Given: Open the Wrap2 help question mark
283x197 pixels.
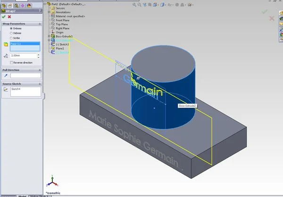Looking at the screenshot, I should (x=41, y=11).
